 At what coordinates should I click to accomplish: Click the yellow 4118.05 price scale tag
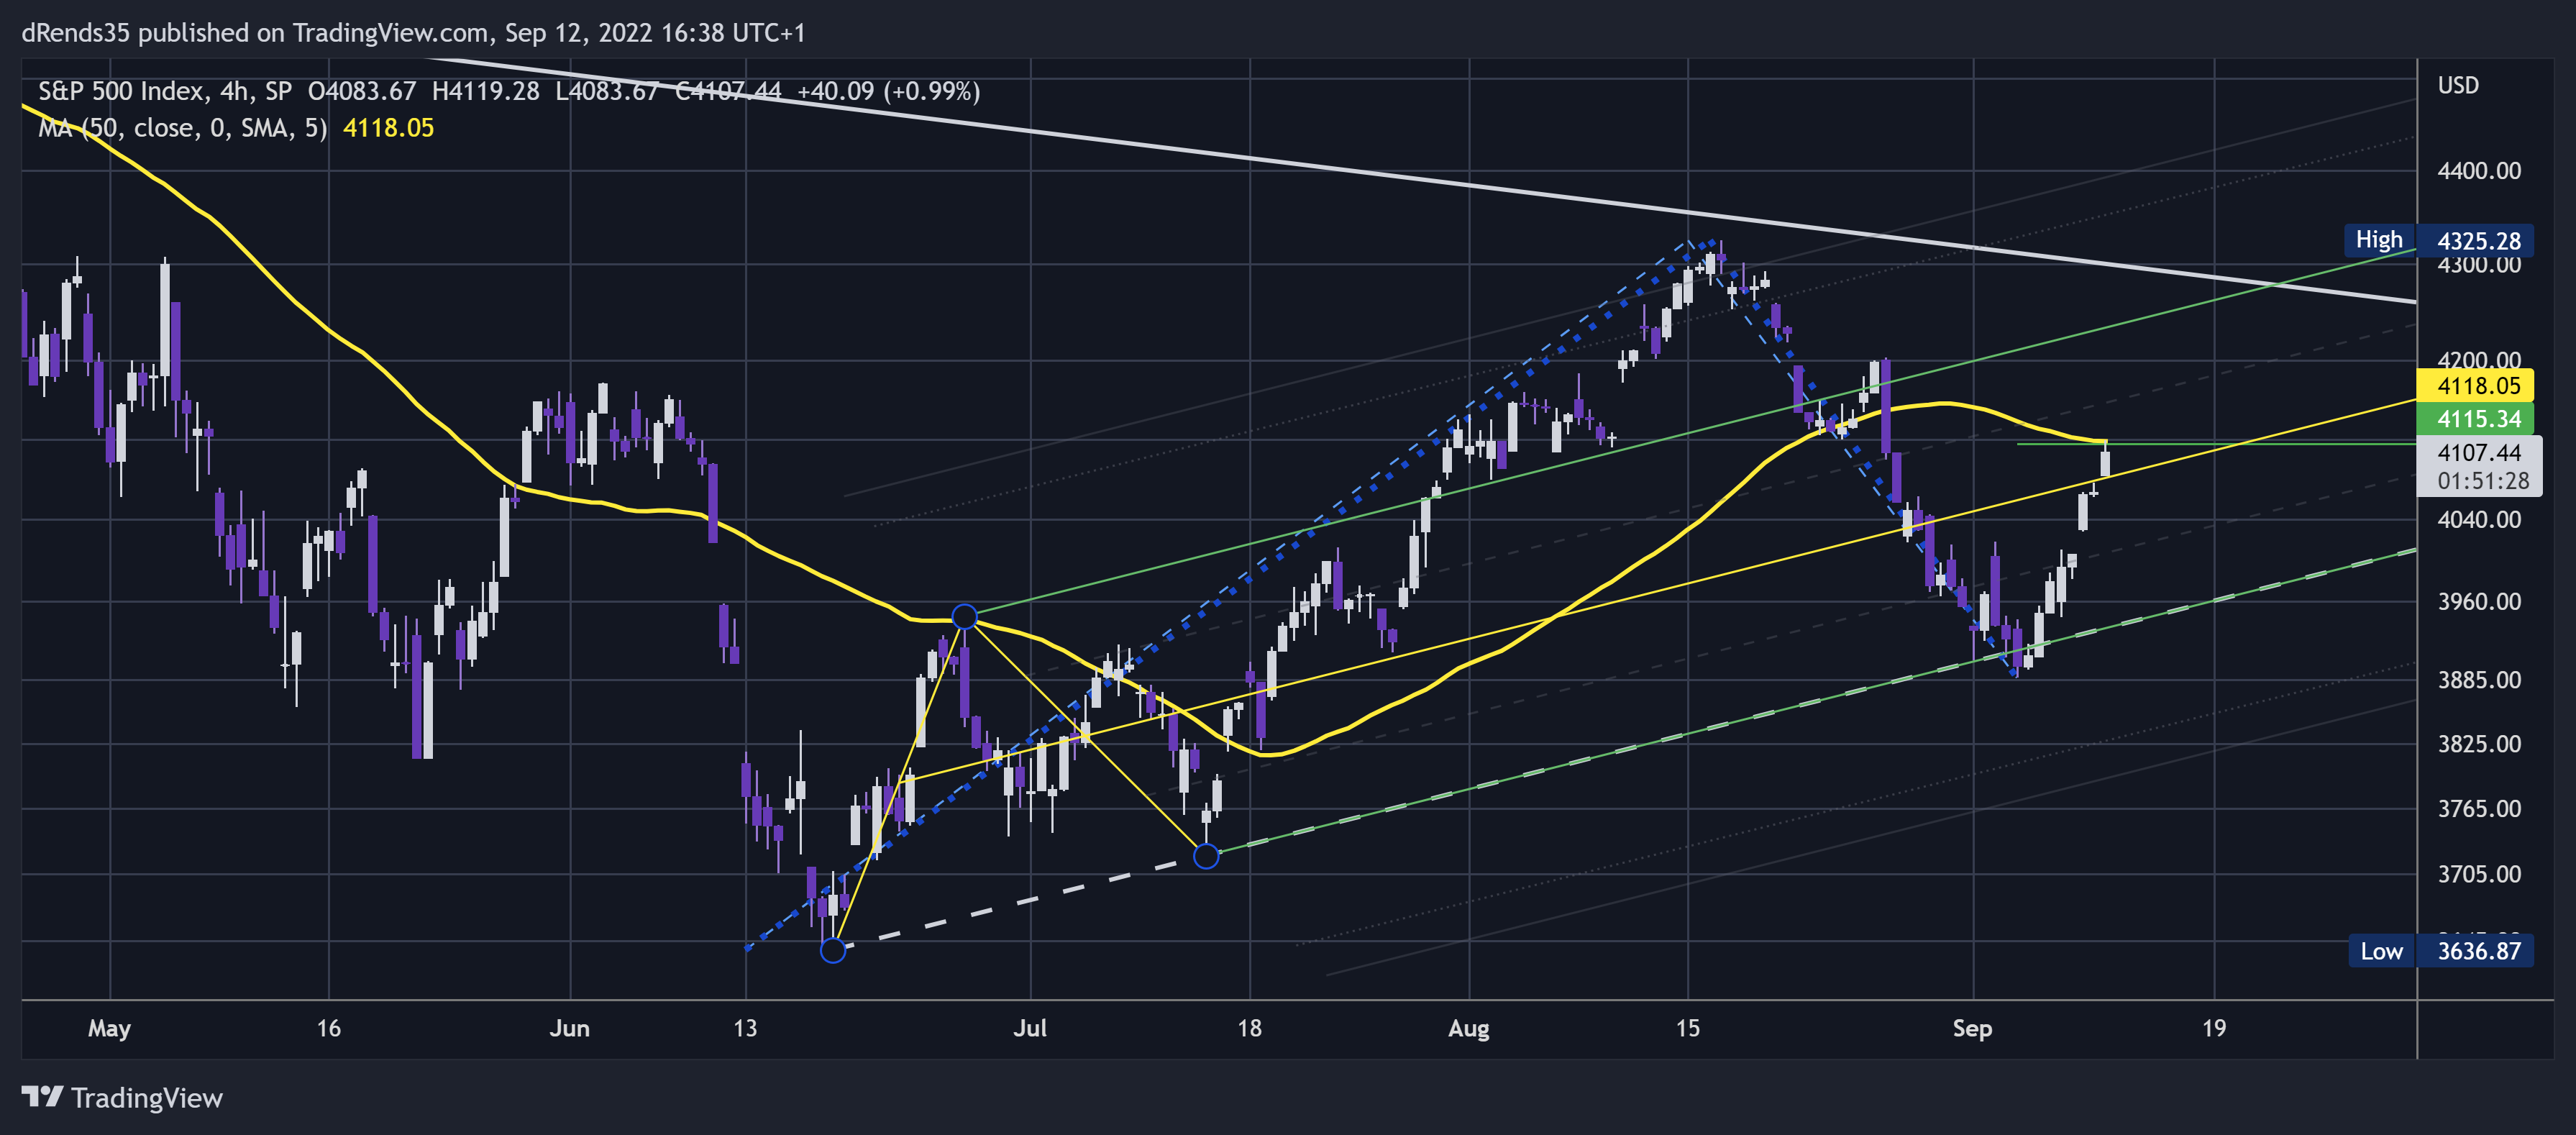[2477, 385]
